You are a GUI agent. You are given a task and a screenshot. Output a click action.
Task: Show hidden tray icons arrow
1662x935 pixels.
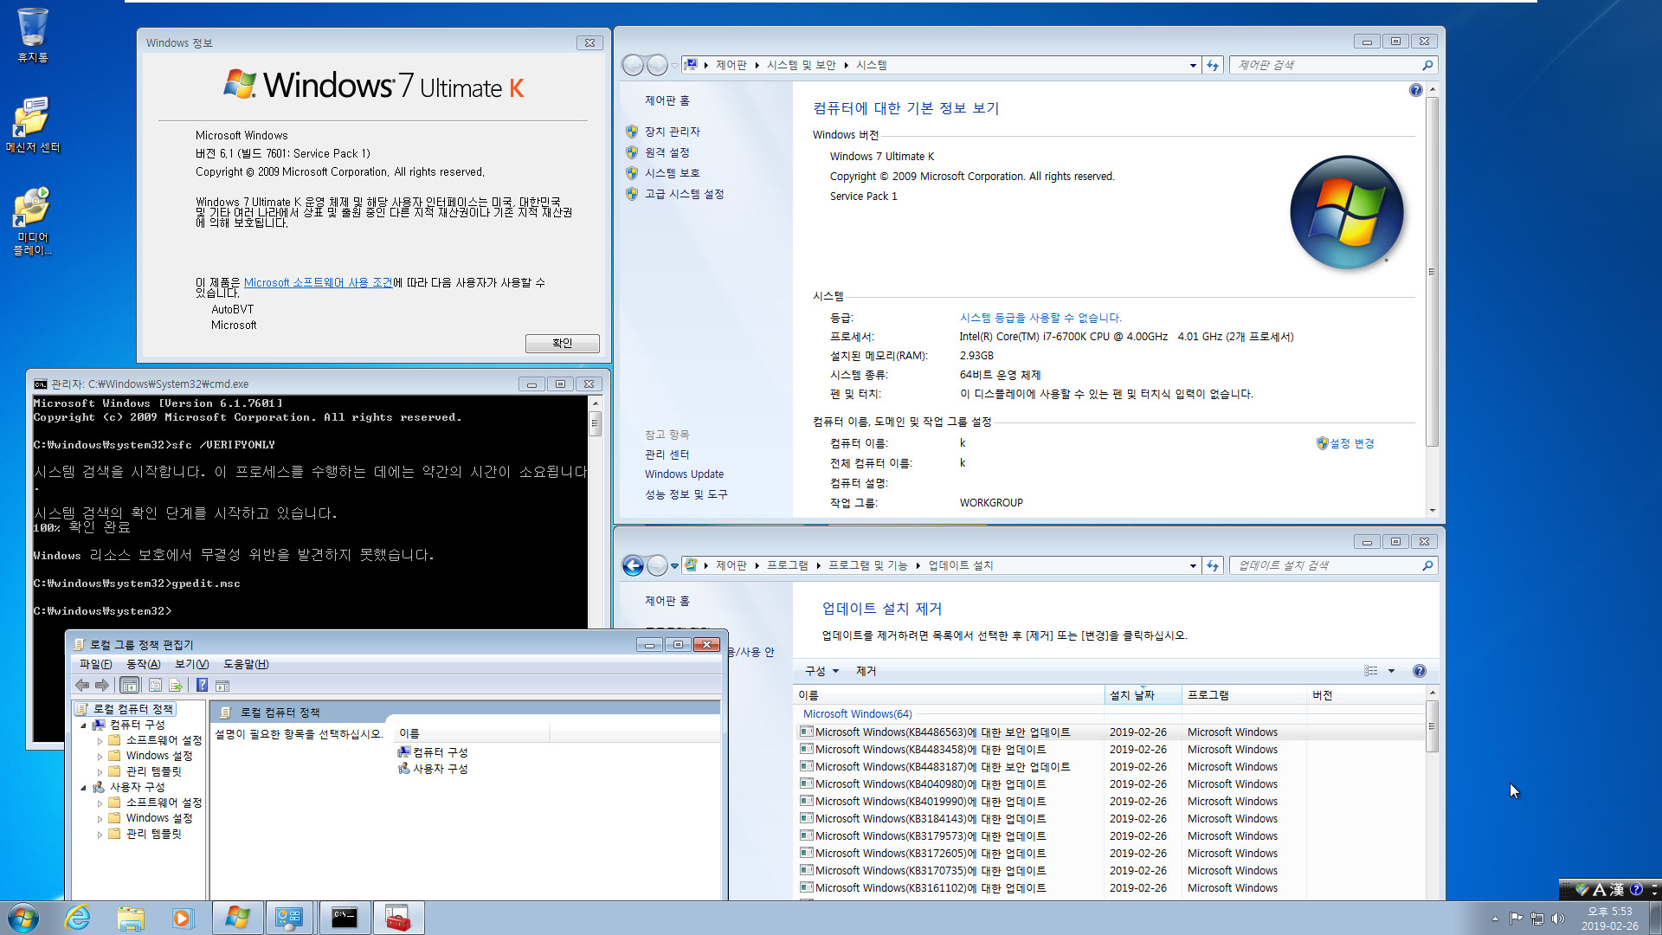tap(1495, 919)
